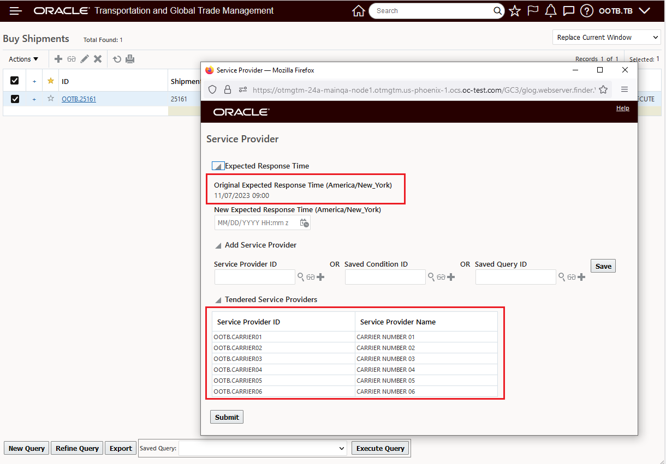This screenshot has height=464, width=666.
Task: Click Help link in Service Provider window
Action: coord(623,108)
